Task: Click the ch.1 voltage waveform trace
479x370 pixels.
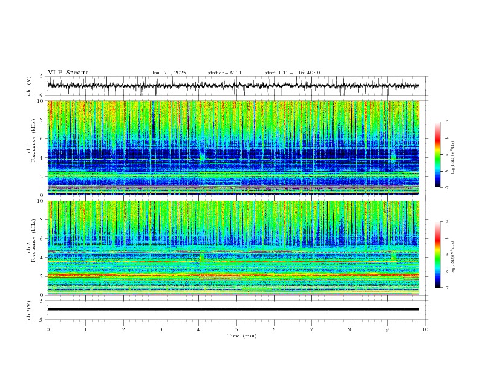Action: (233, 86)
